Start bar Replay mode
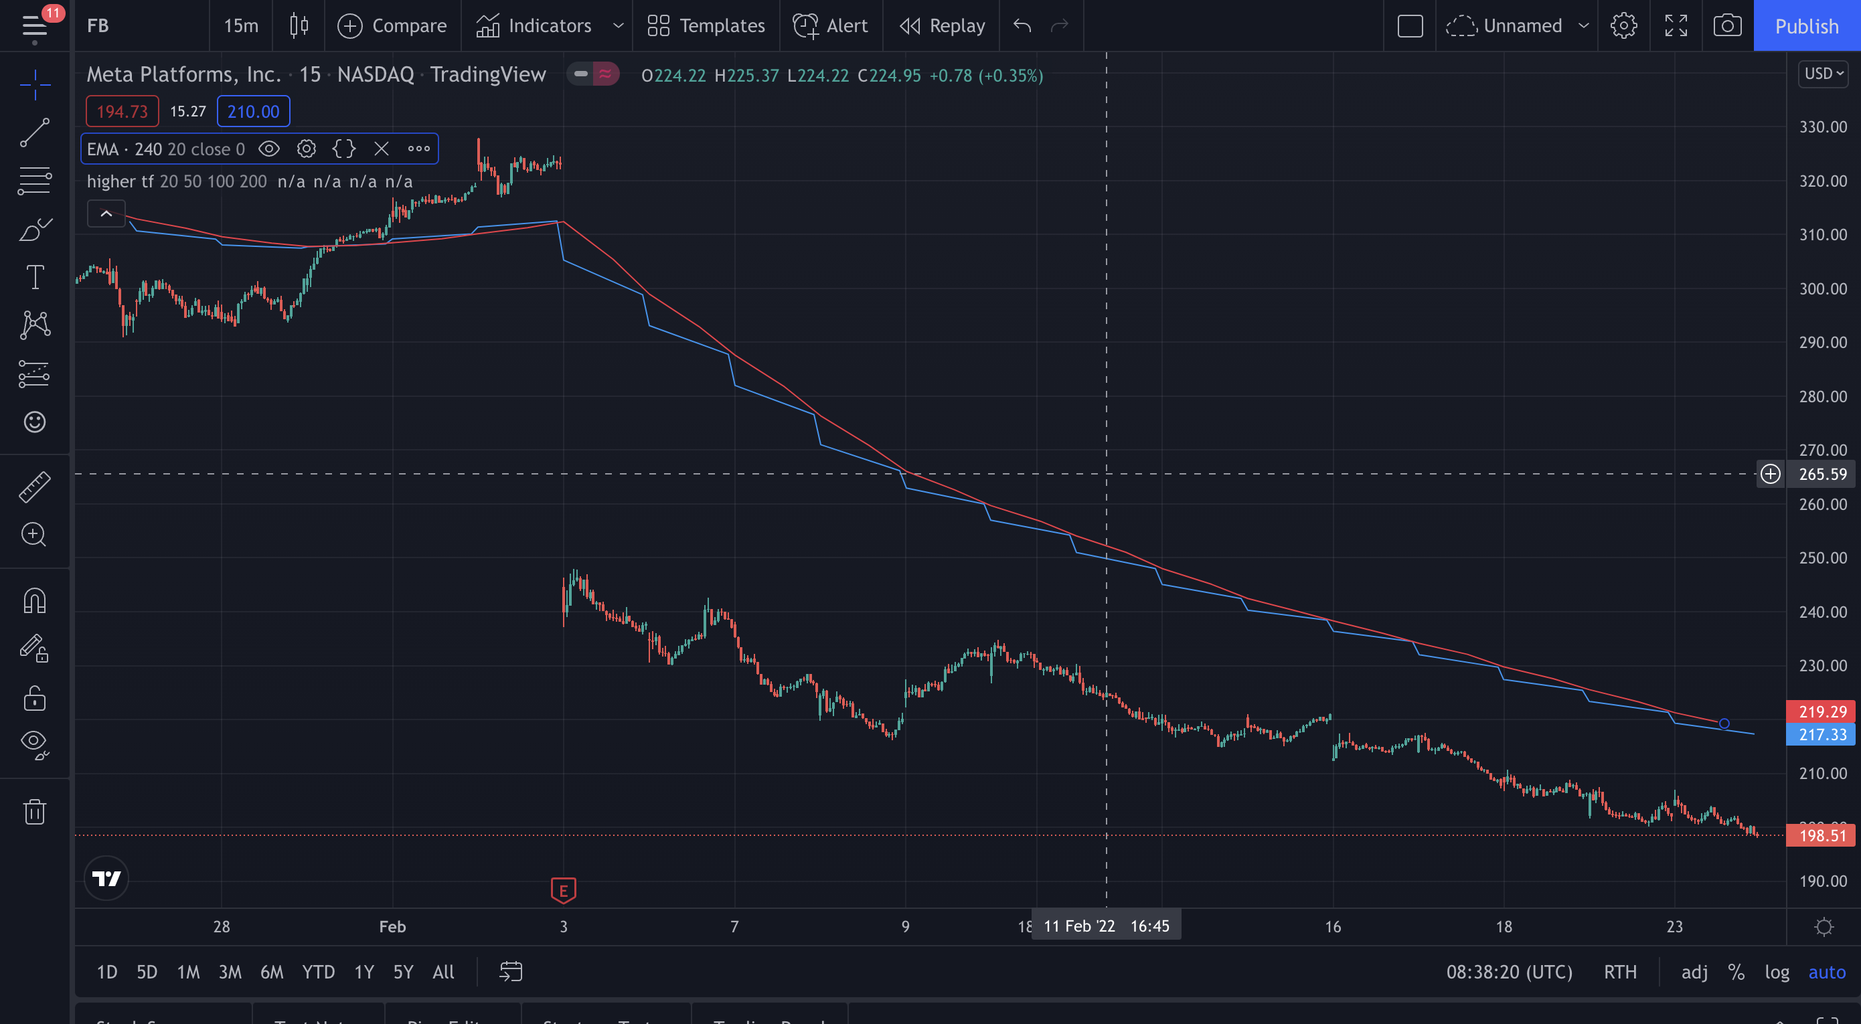 [x=942, y=26]
